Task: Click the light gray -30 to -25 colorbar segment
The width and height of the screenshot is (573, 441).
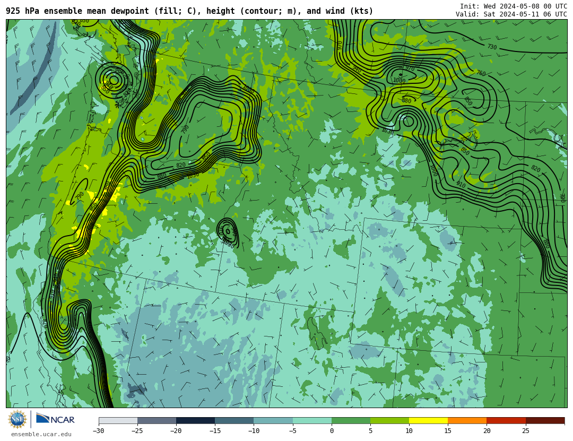Action: pos(118,420)
